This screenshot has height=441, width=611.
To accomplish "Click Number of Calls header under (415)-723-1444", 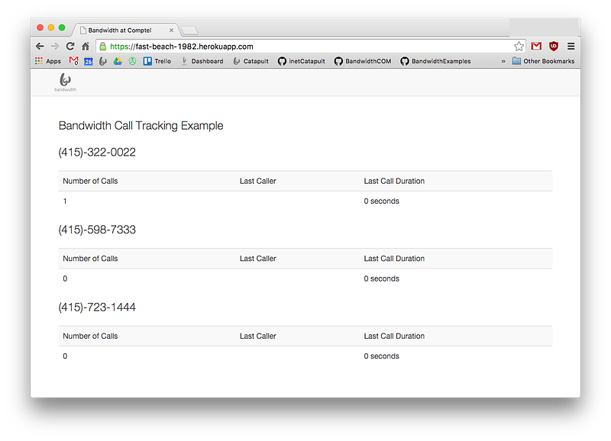I will coord(90,336).
